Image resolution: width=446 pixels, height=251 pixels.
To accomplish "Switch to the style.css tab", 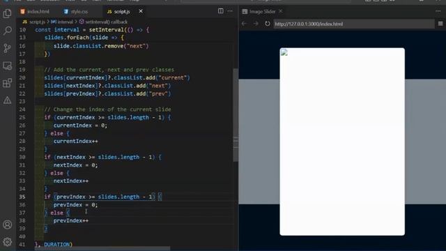I will tap(76, 11).
